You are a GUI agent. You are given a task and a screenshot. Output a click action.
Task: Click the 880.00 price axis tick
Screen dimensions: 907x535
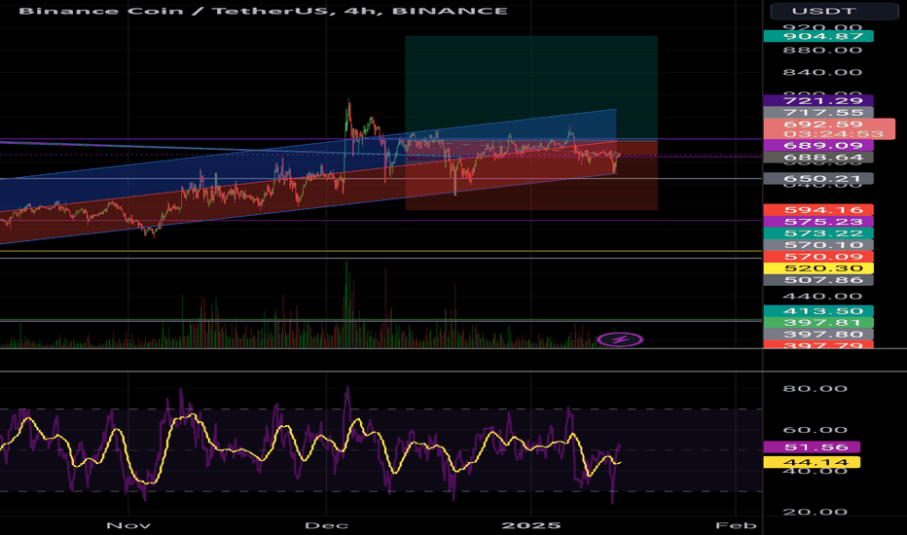[x=822, y=51]
